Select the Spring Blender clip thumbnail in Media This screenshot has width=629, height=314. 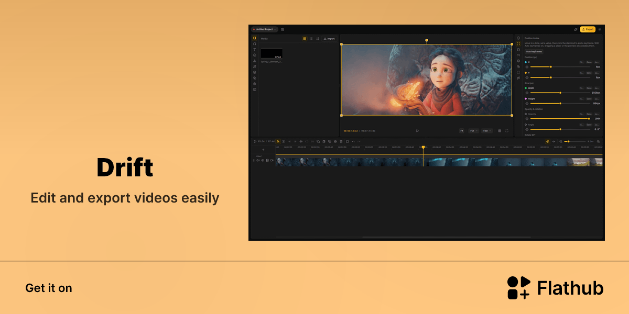click(272, 53)
